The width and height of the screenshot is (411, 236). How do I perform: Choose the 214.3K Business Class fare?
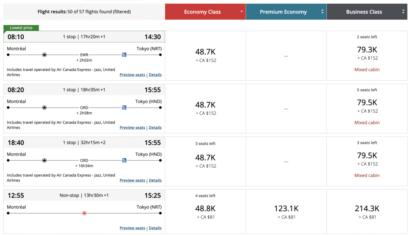(x=367, y=209)
